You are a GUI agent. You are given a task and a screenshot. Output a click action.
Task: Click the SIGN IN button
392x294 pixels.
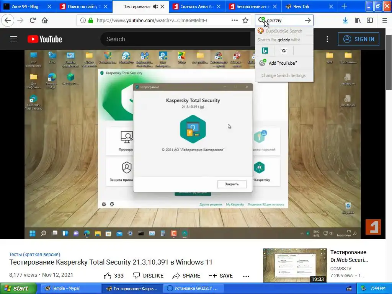pos(358,39)
